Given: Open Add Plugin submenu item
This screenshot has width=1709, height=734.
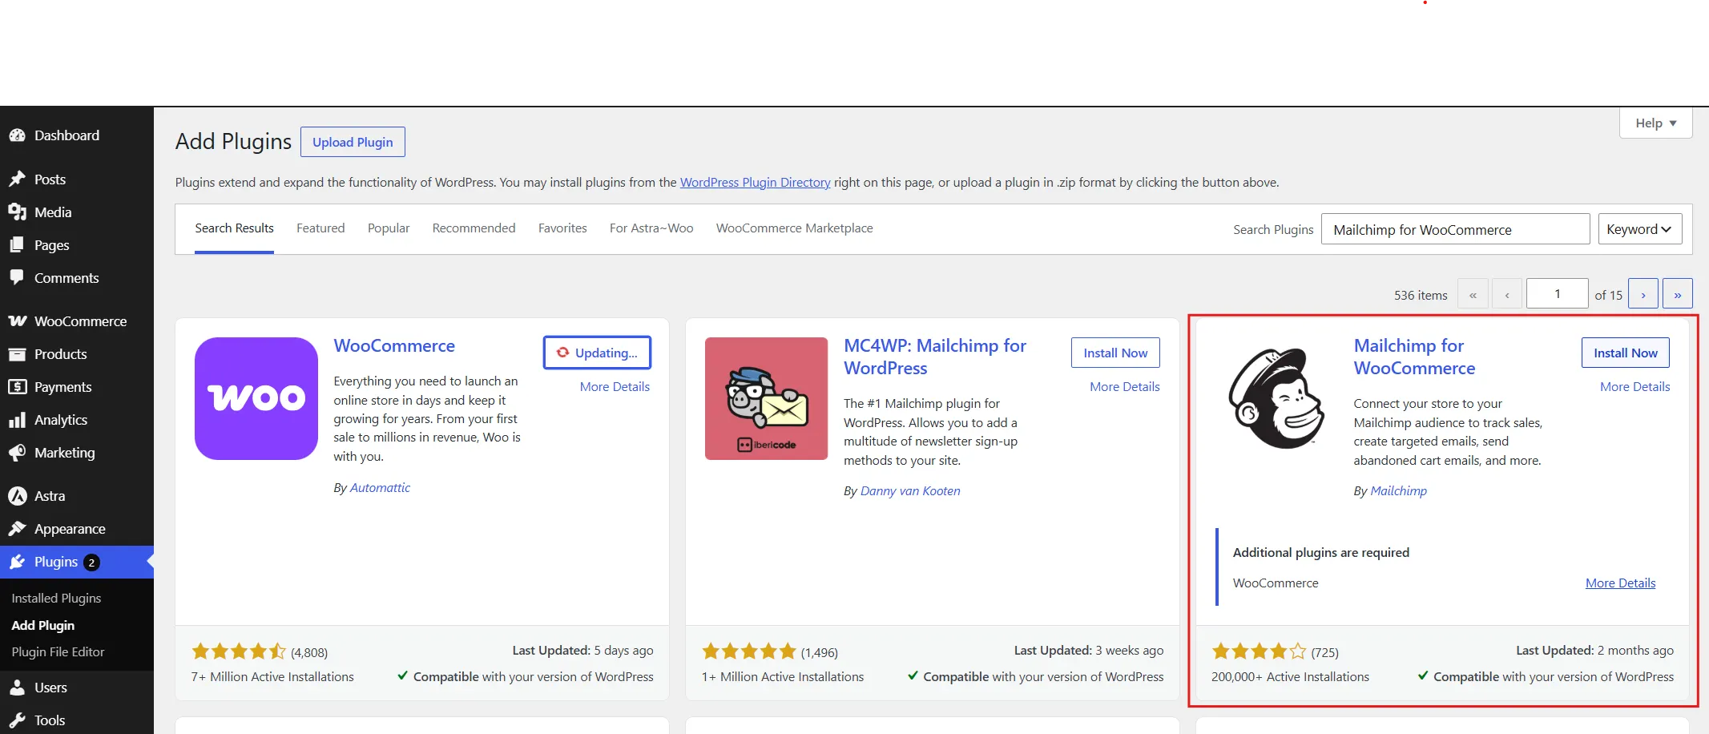Looking at the screenshot, I should [x=43, y=626].
